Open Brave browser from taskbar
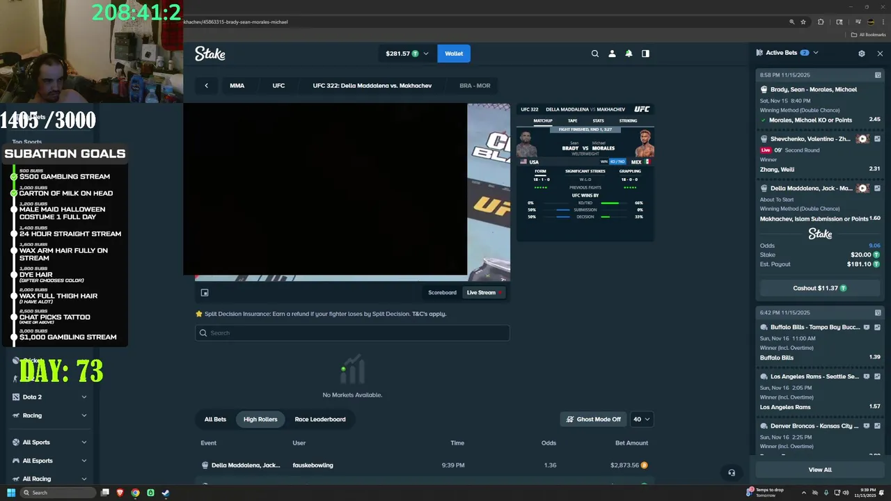The image size is (891, 501). click(x=120, y=493)
